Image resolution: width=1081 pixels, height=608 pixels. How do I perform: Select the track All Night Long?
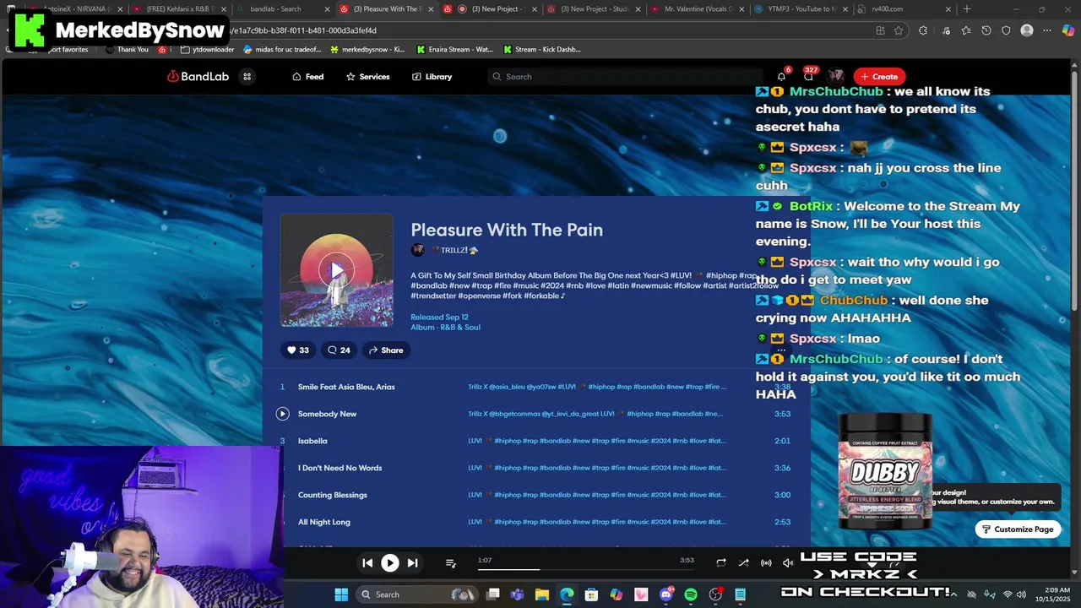(324, 522)
